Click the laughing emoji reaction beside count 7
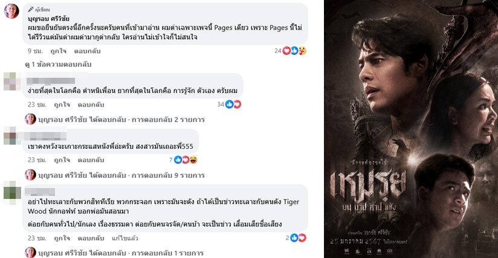The image size is (498, 258). pos(193,160)
